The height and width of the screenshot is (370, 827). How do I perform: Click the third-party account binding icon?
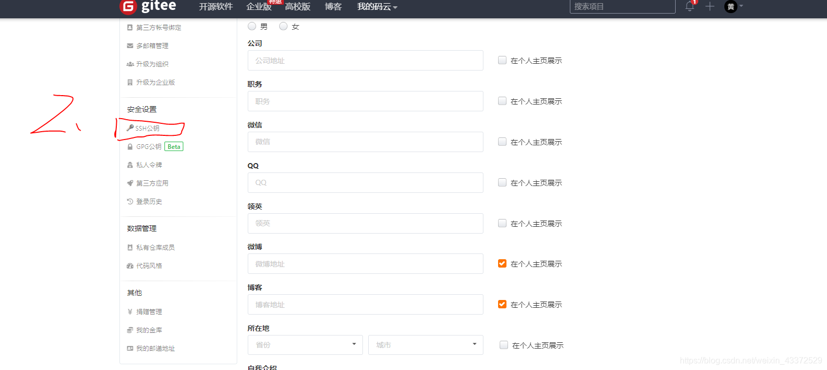coord(130,27)
